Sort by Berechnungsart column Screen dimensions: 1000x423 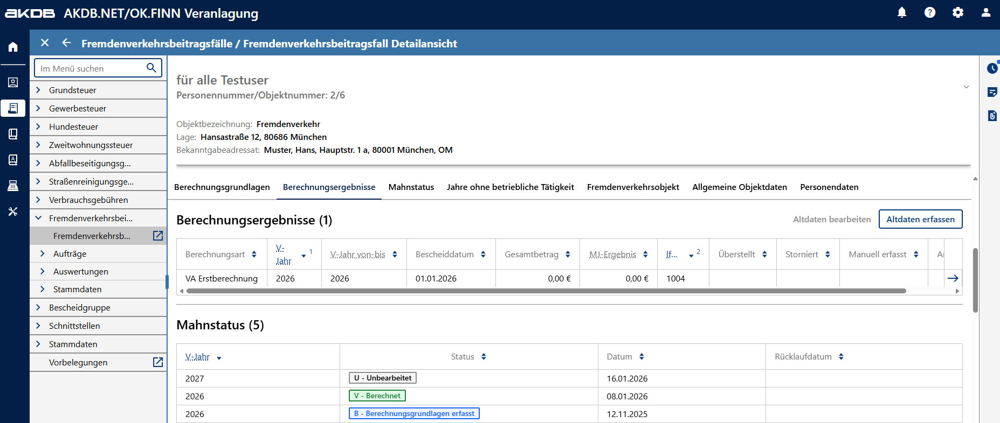[x=254, y=255]
